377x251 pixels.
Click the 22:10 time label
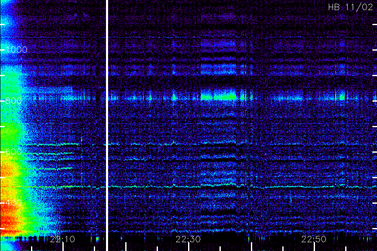pos(62,239)
